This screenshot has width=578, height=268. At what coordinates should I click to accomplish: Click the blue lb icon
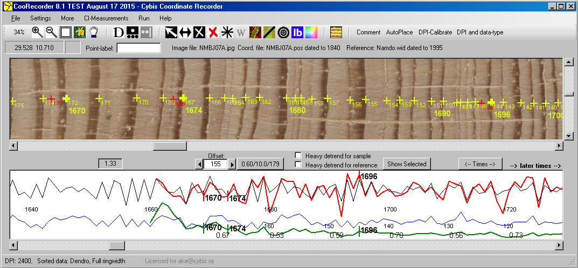click(x=297, y=32)
